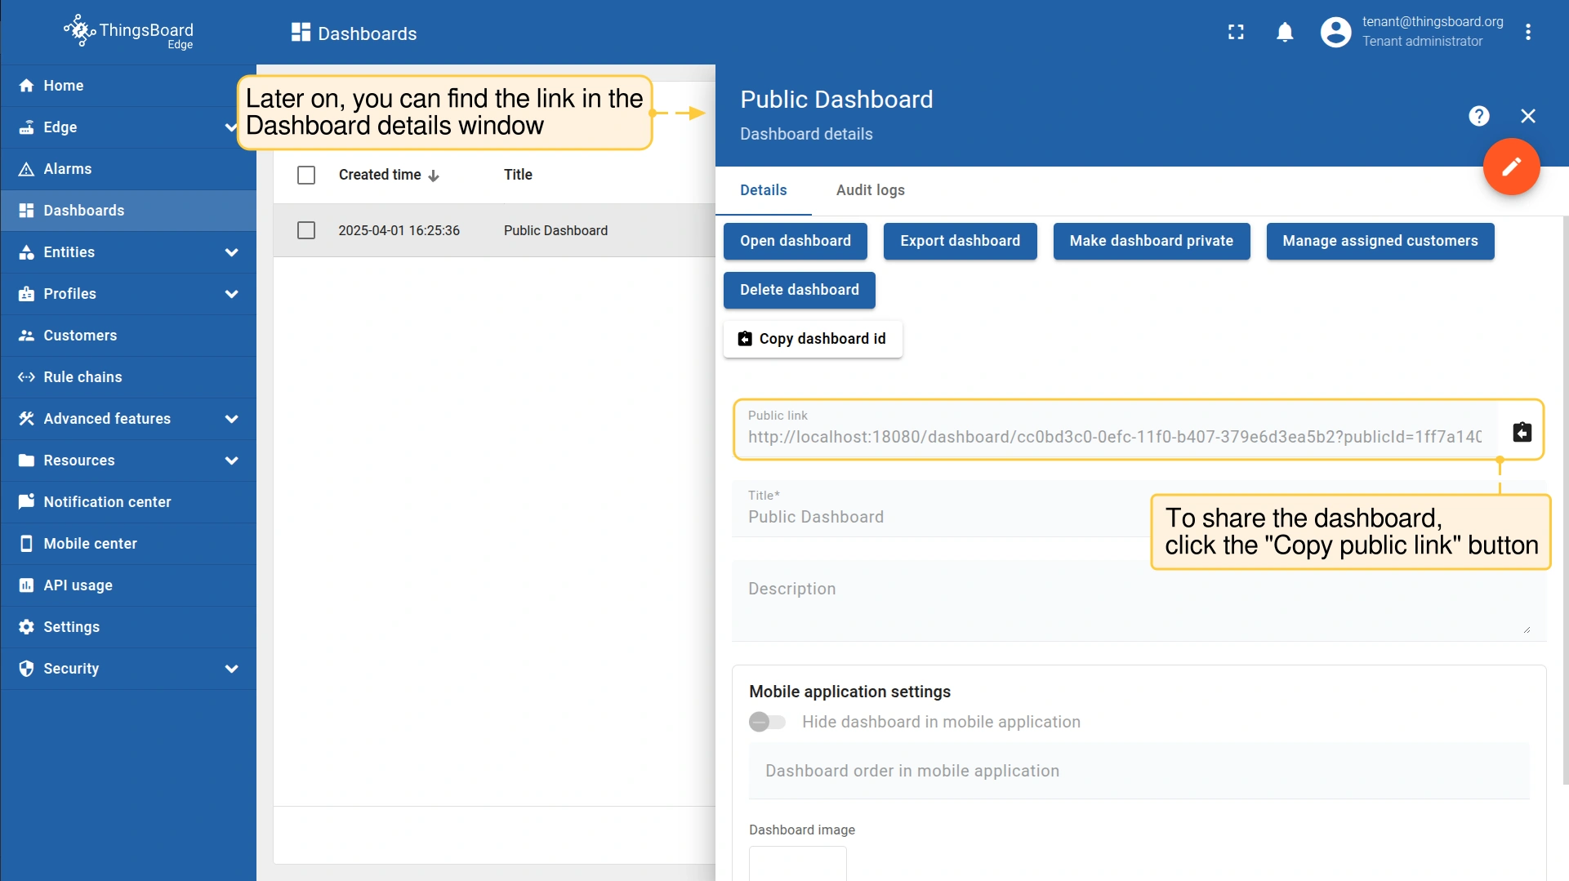Switch to the Audit logs tab
This screenshot has height=881, width=1569.
click(x=870, y=190)
